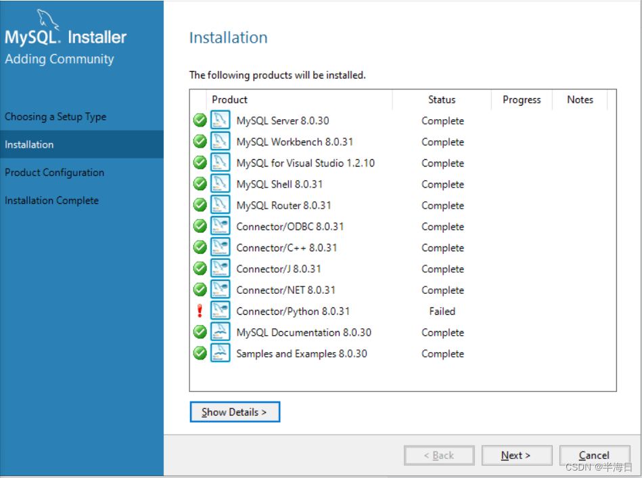Screen dimensions: 642x478
Task: Click the green checkmark beside Samples and Examples
Action: (x=200, y=353)
